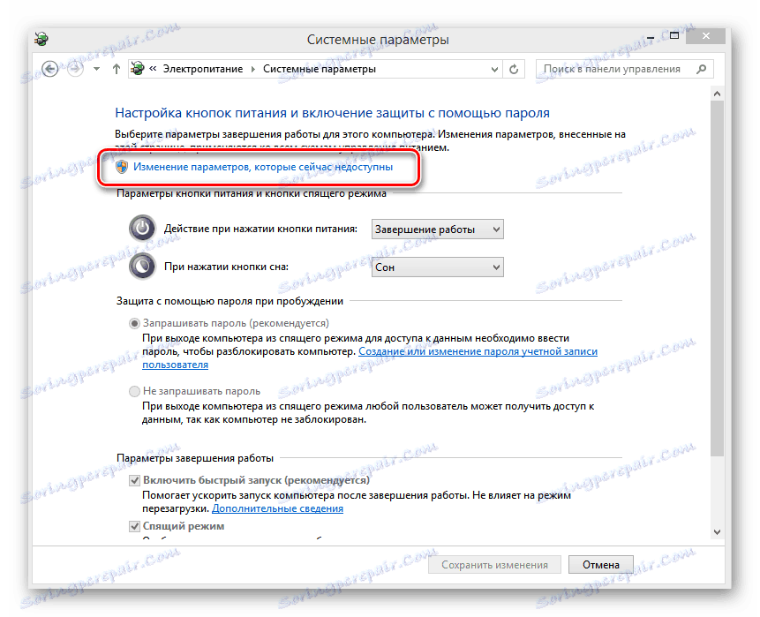
Task: Click the window title bar system icon
Action: [x=41, y=39]
